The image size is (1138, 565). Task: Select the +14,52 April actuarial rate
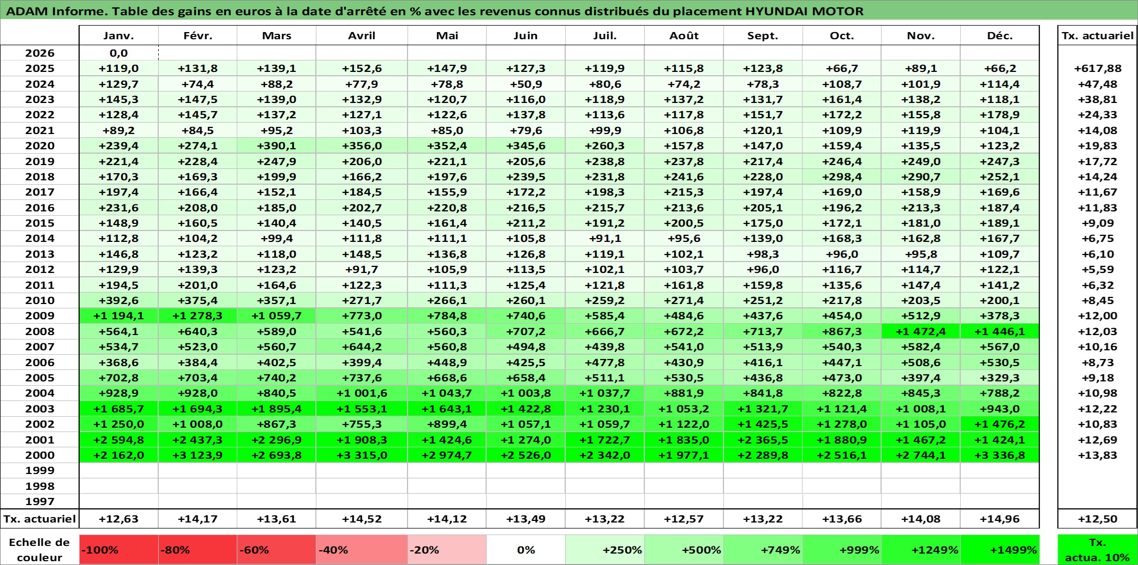pyautogui.click(x=362, y=519)
